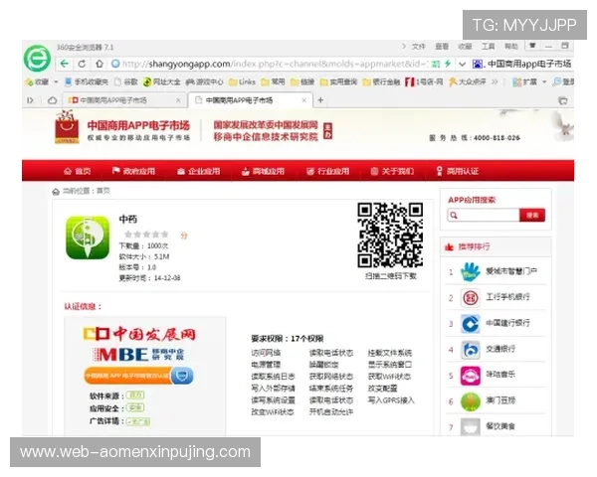
Task: Open the 网址大全 bookmark
Action: click(x=161, y=81)
